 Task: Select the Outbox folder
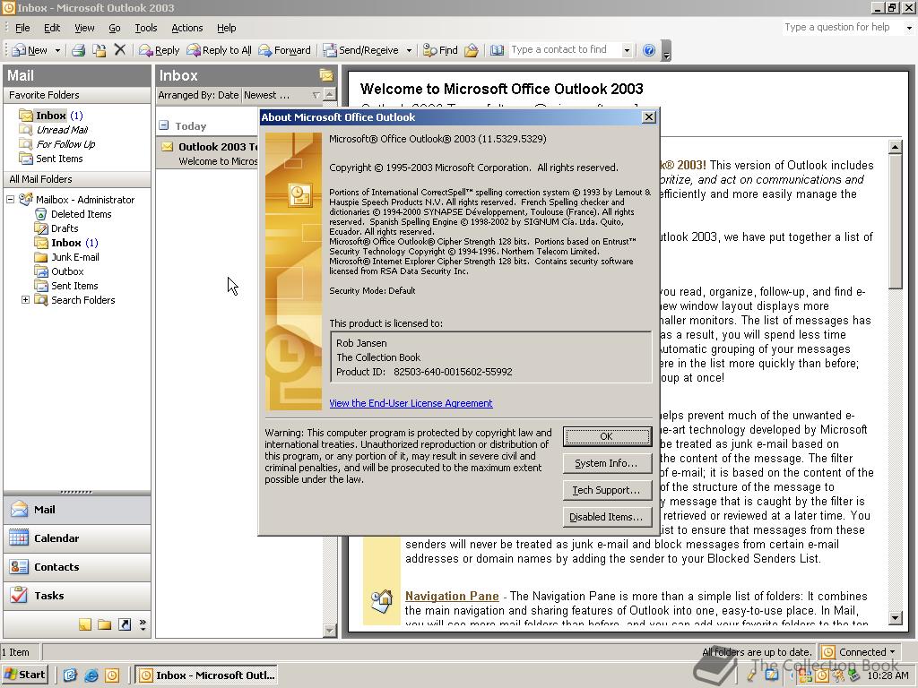59,271
